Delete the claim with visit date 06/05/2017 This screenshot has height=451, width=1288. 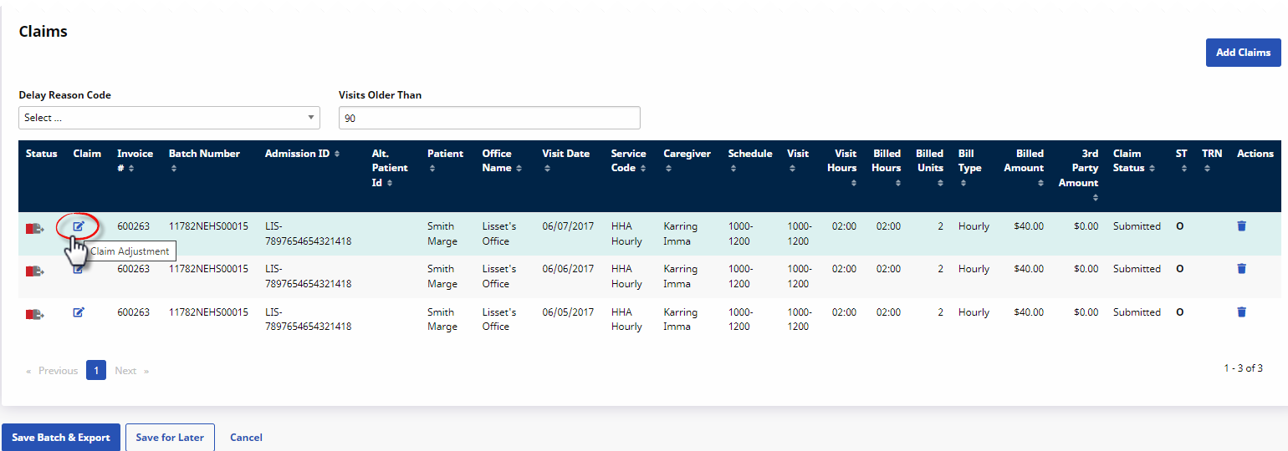pos(1241,312)
